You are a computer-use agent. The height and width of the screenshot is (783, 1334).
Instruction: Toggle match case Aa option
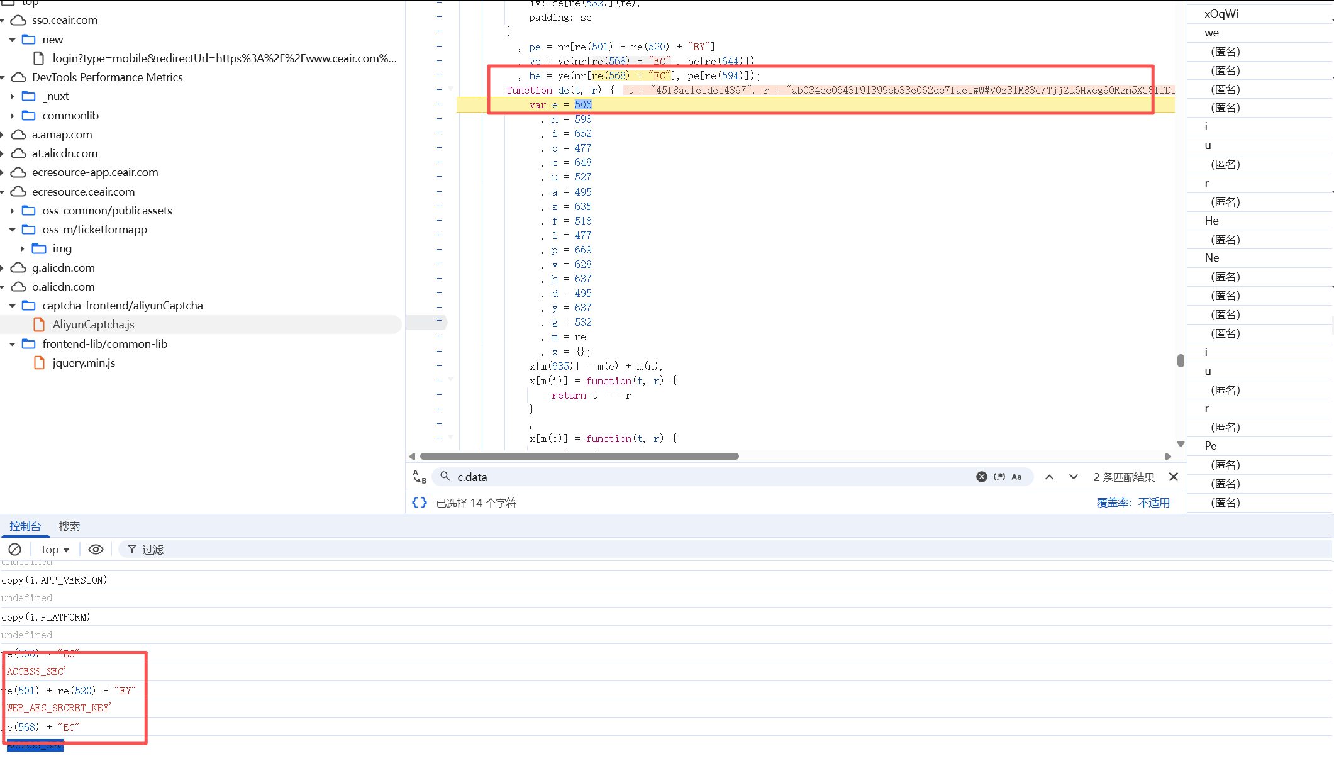click(1016, 477)
